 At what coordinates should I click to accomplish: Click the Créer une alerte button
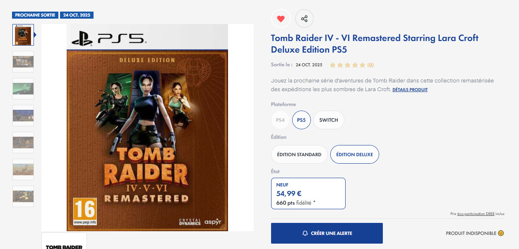pos(327,233)
